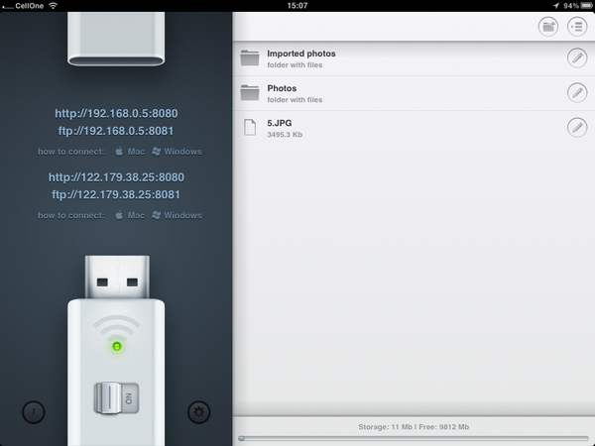
Task: Tap the USB drive cap at top
Action: 116,39
